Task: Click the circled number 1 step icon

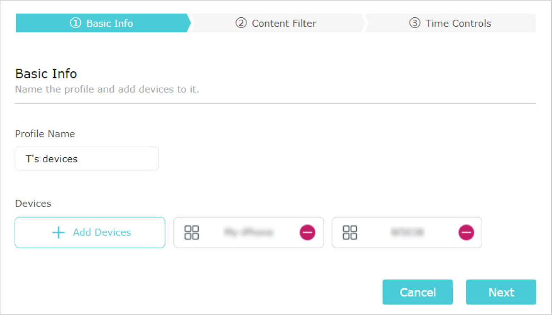Action: [75, 23]
